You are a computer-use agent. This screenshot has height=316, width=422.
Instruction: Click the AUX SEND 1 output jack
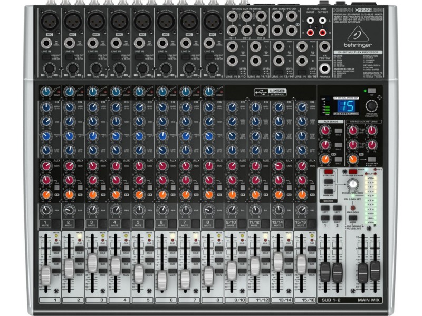(x=276, y=16)
